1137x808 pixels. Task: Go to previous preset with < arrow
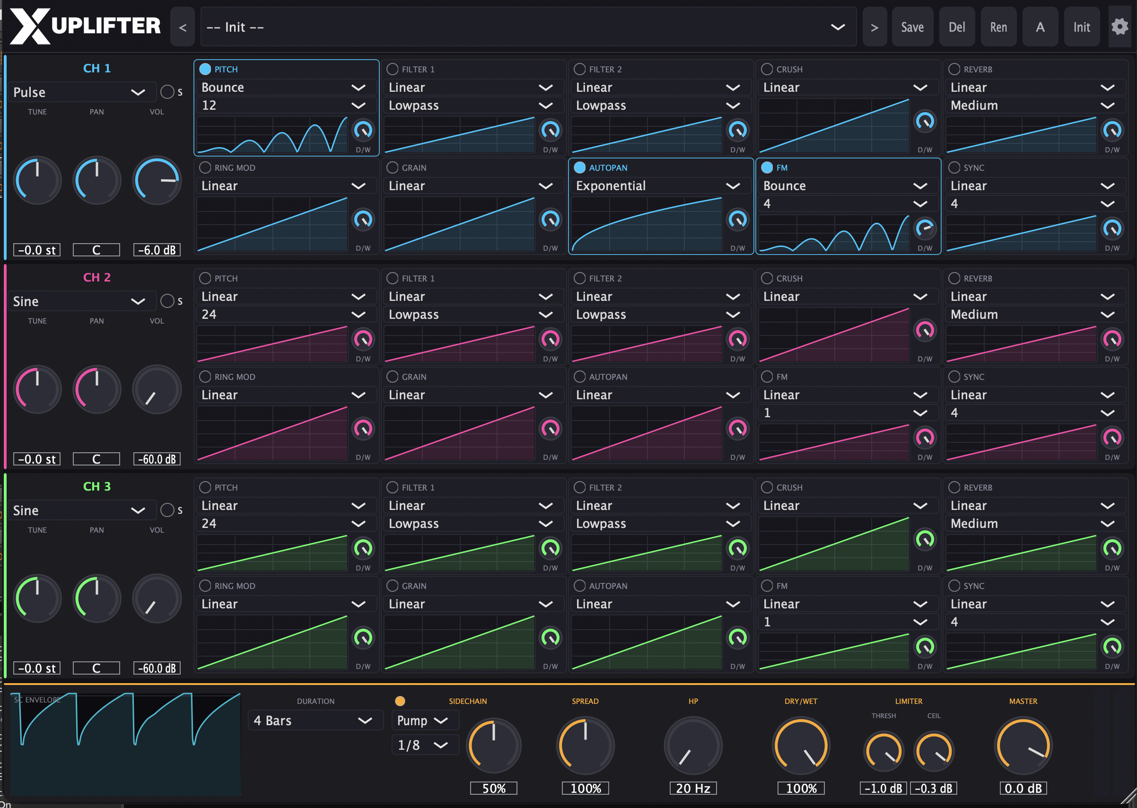[183, 27]
